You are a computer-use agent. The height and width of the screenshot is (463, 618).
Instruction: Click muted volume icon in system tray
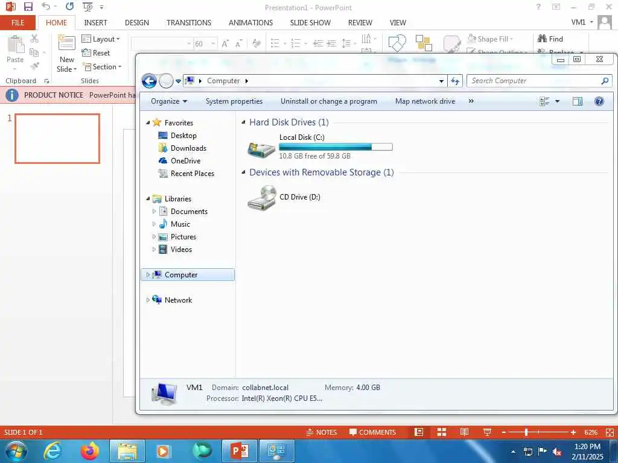pyautogui.click(x=556, y=452)
